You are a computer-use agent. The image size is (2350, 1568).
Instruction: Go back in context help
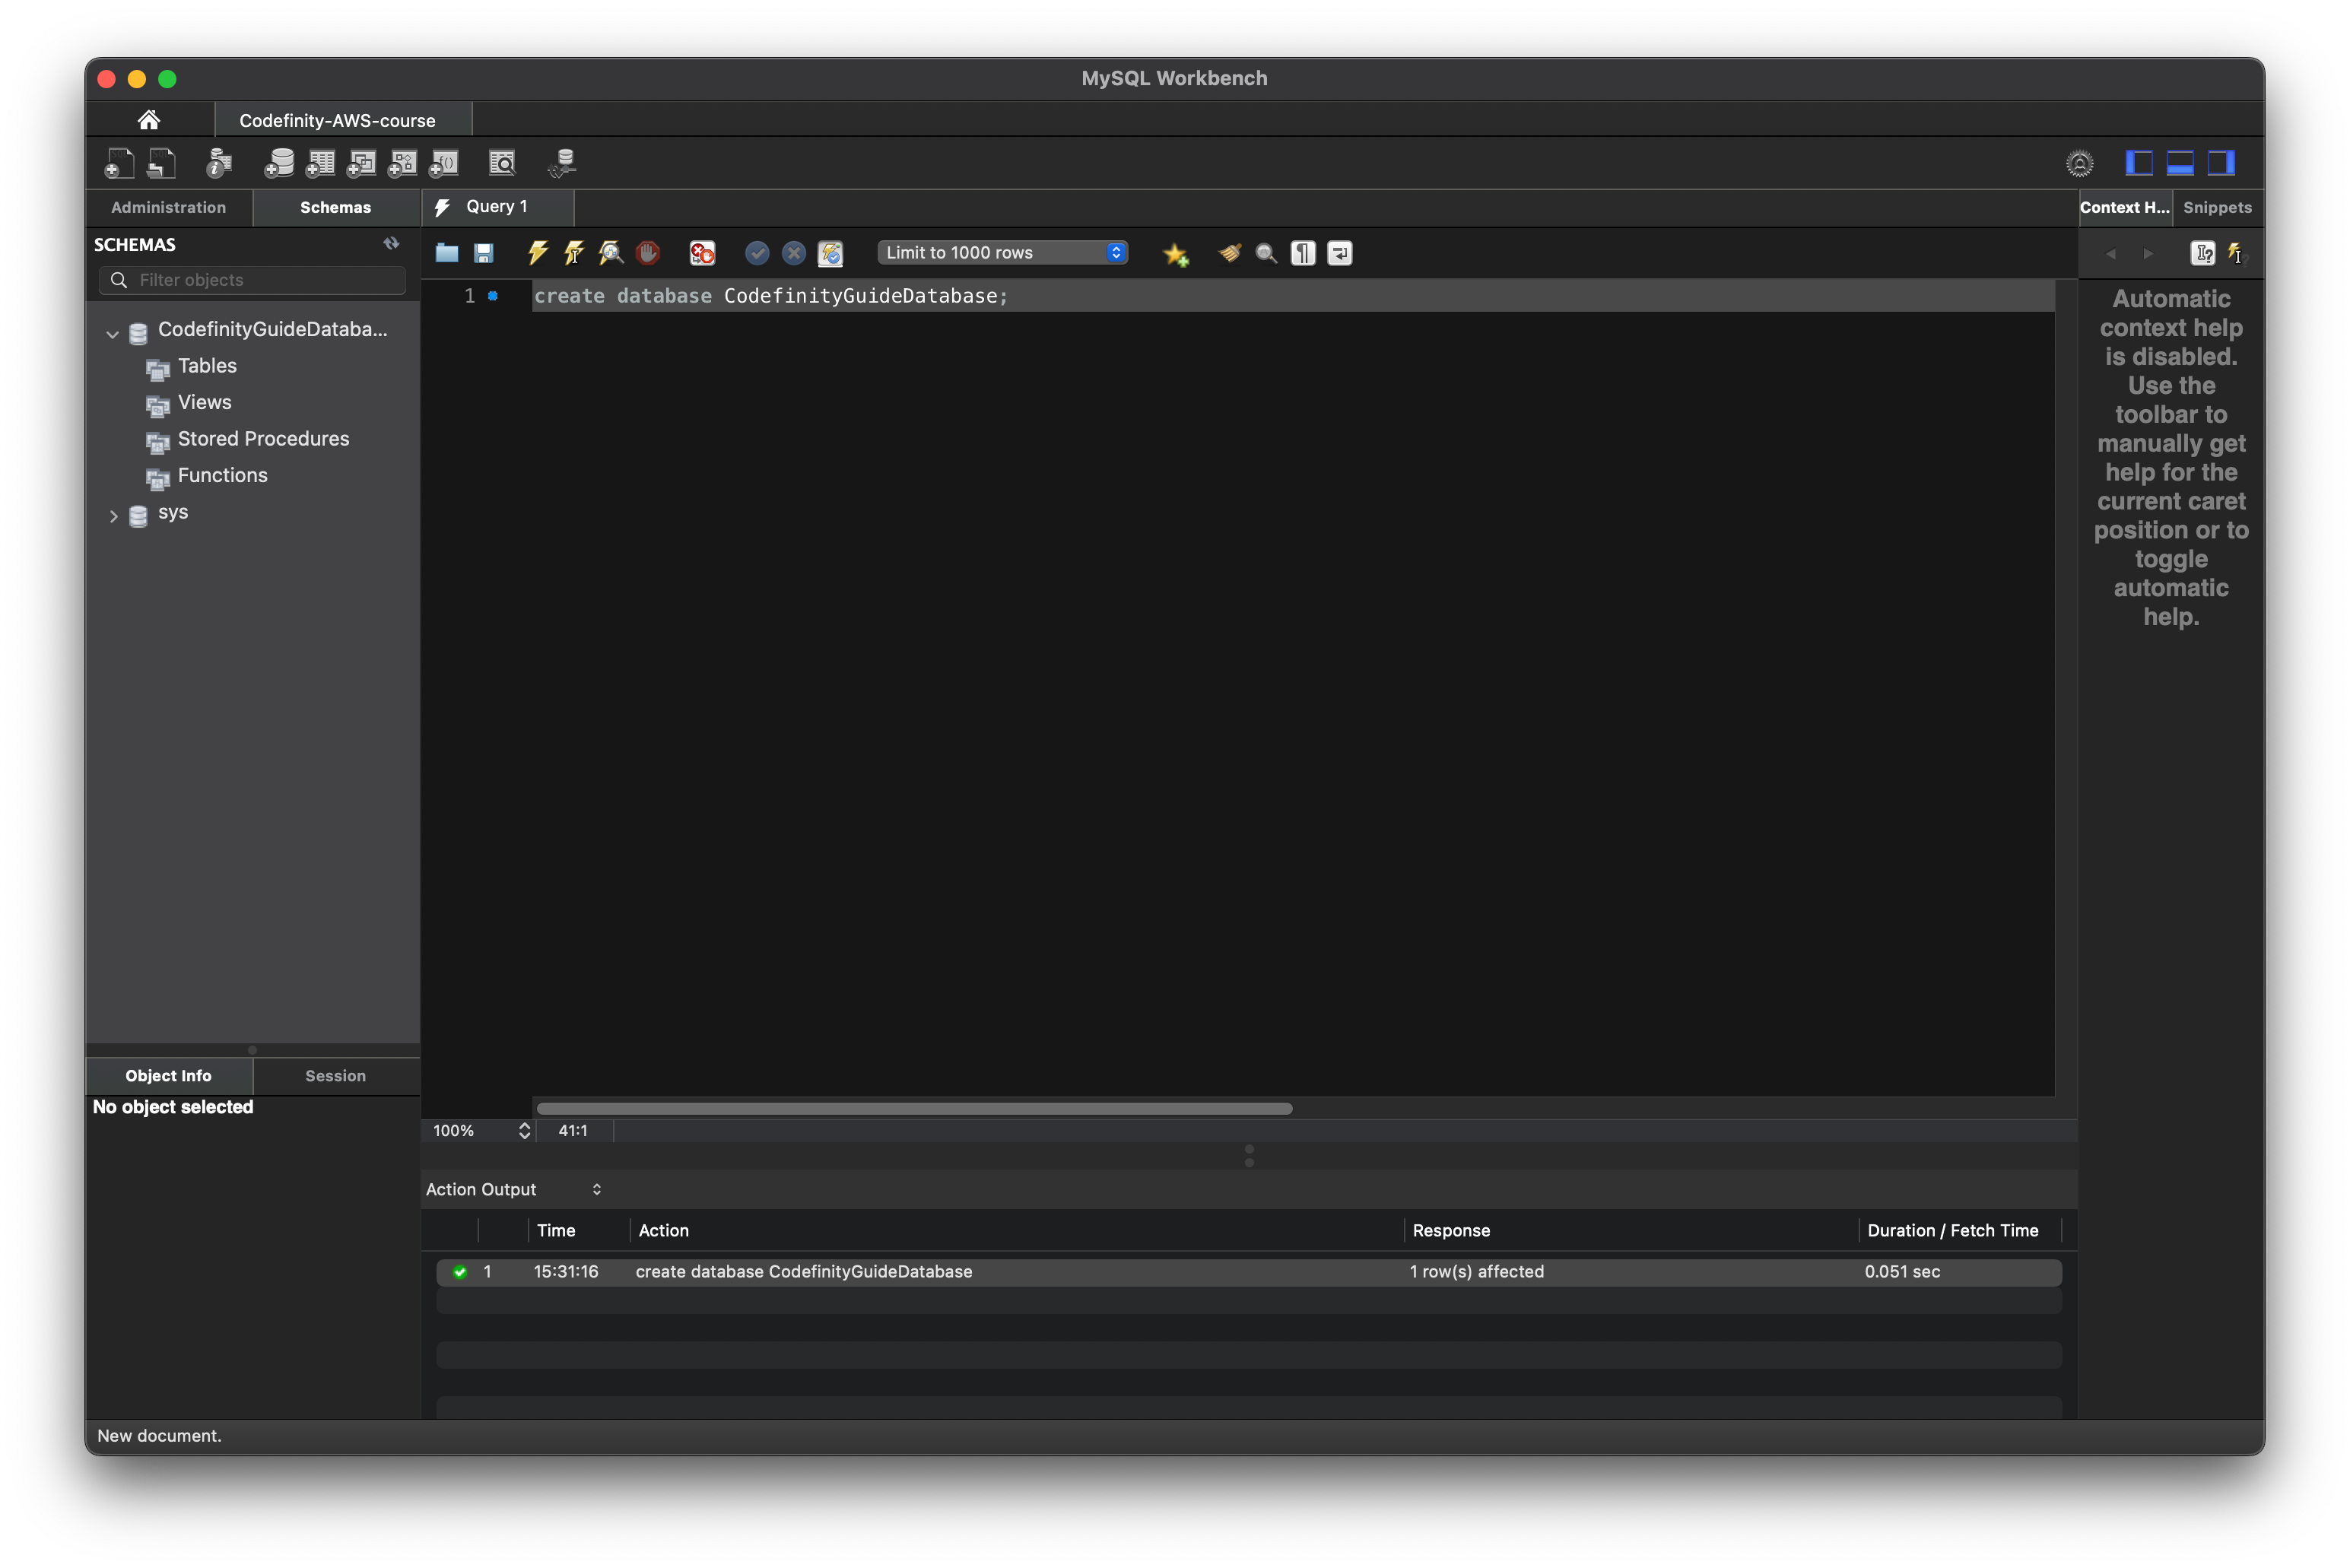[x=2111, y=254]
